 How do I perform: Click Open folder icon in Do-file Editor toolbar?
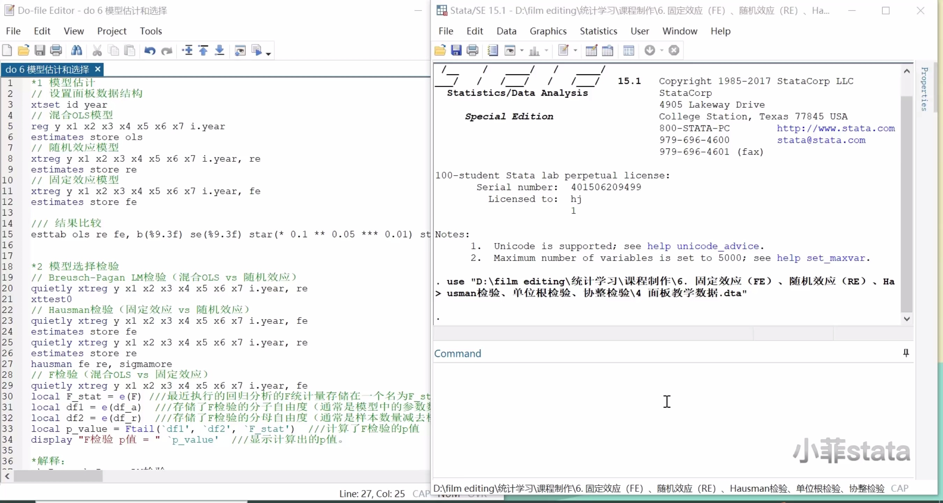[23, 50]
